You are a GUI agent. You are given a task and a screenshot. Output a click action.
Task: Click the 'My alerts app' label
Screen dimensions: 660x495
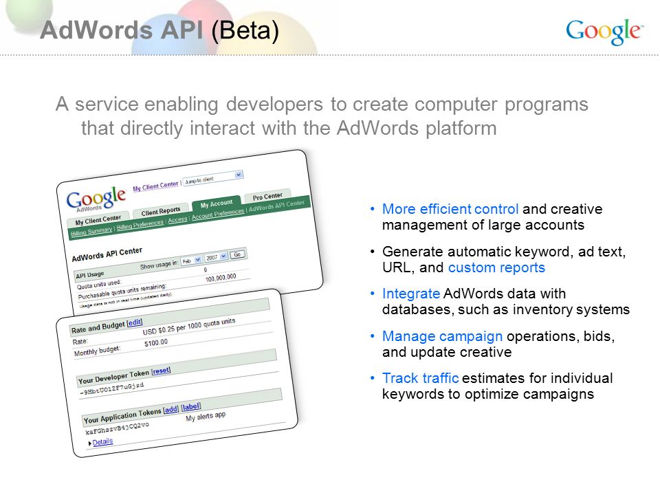click(206, 417)
